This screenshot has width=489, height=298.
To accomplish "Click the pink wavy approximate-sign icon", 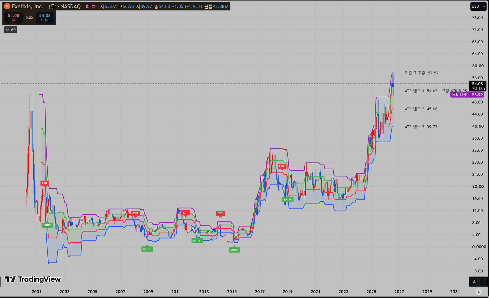I will coord(94,6).
